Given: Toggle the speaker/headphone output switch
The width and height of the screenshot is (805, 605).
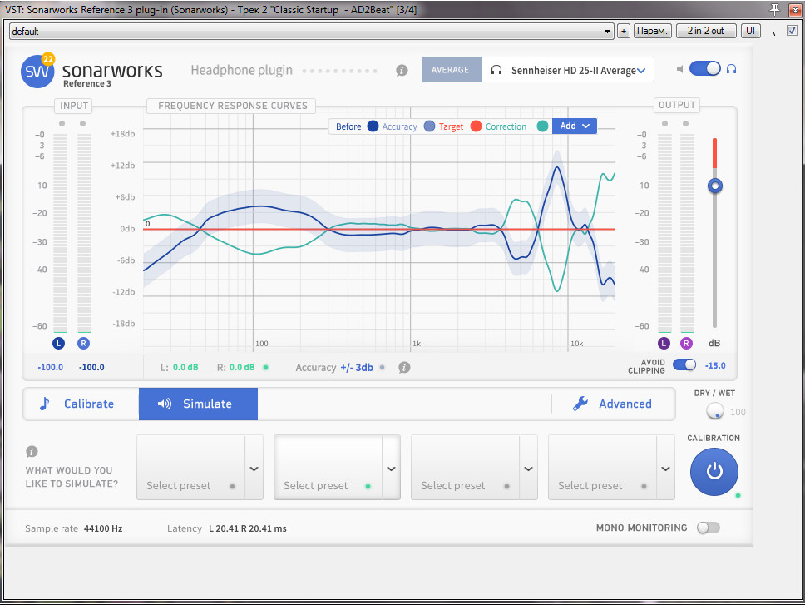Looking at the screenshot, I should [704, 69].
